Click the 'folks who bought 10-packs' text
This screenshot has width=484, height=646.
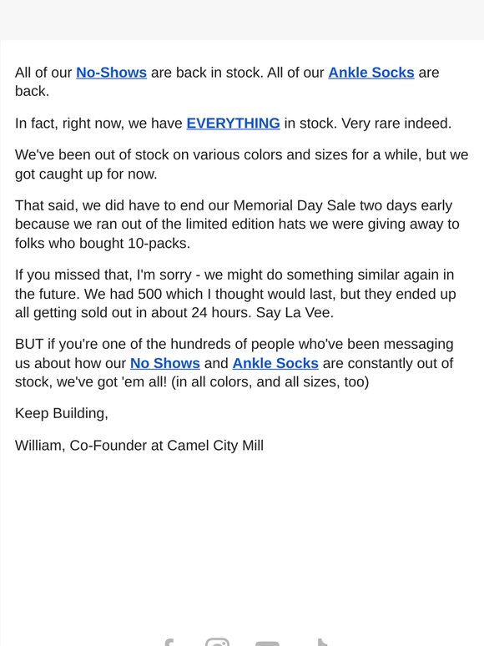point(103,244)
